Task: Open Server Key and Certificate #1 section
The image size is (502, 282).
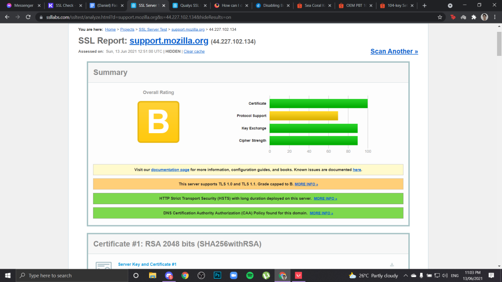Action: click(x=147, y=264)
